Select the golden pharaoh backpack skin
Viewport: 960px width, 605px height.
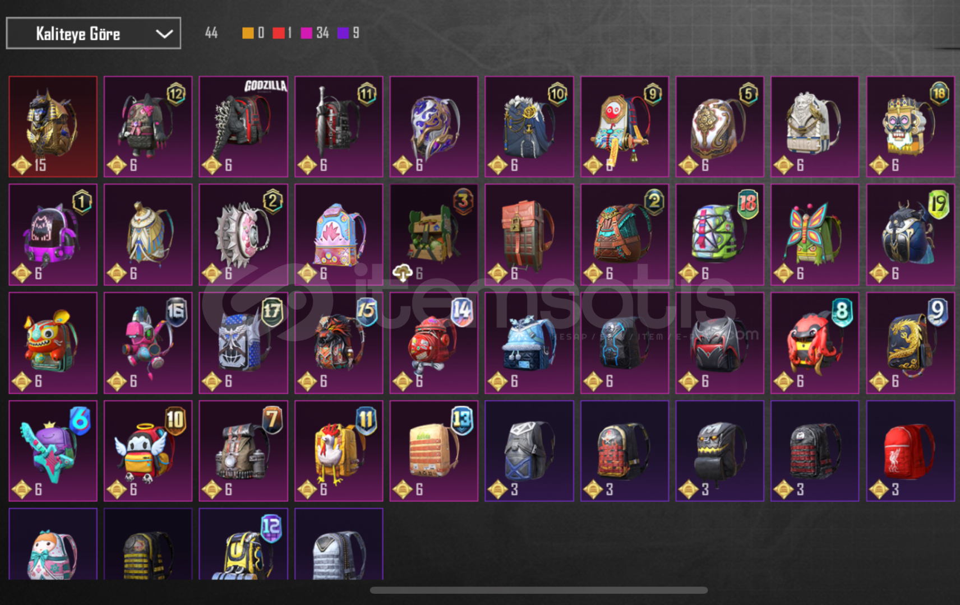pyautogui.click(x=53, y=127)
